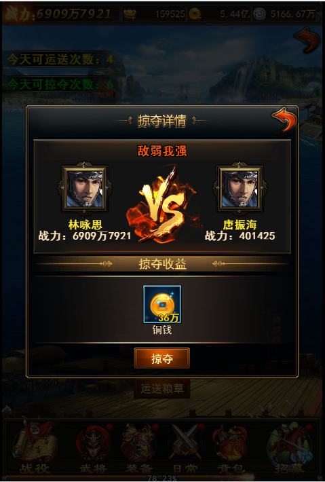Click the bottom experience progress bar

tap(162, 478)
